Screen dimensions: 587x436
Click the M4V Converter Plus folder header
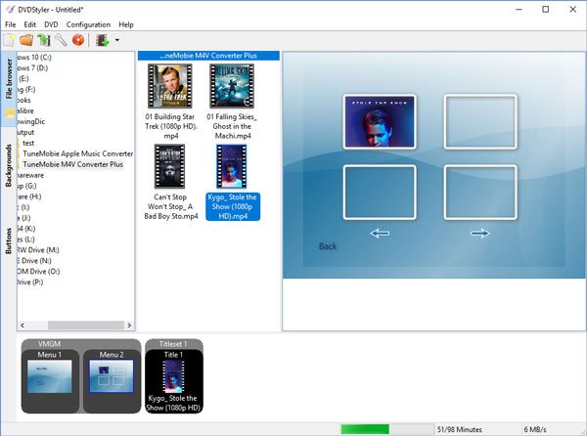pyautogui.click(x=208, y=56)
